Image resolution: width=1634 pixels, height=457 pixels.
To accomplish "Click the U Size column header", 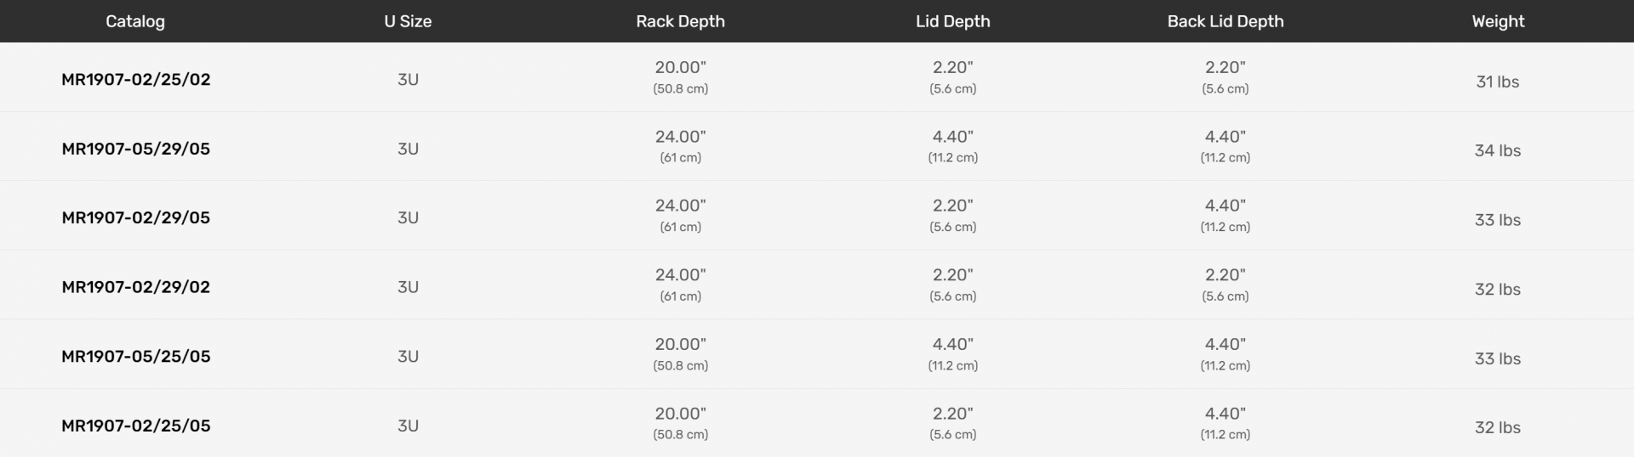I will (x=408, y=21).
